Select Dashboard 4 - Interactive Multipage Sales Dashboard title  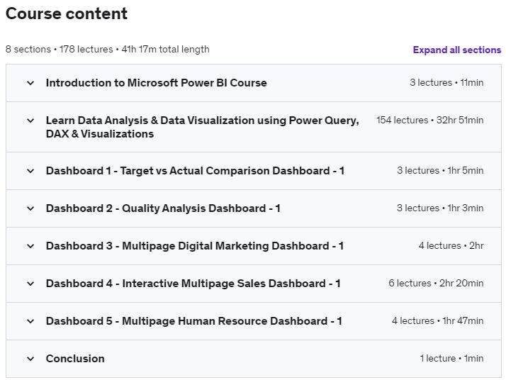(193, 284)
